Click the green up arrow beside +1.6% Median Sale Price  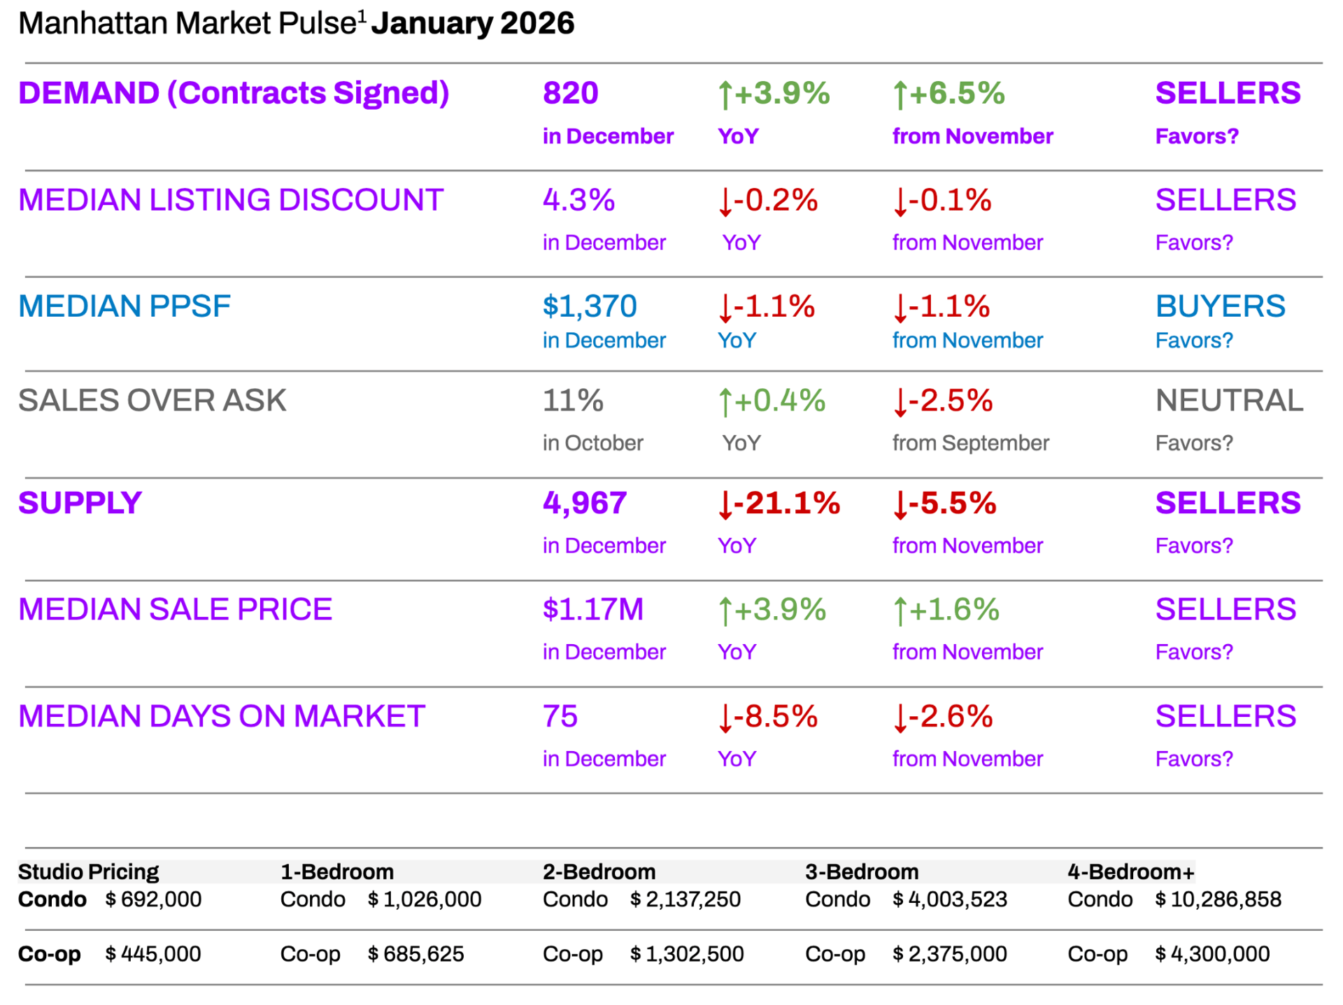point(900,611)
